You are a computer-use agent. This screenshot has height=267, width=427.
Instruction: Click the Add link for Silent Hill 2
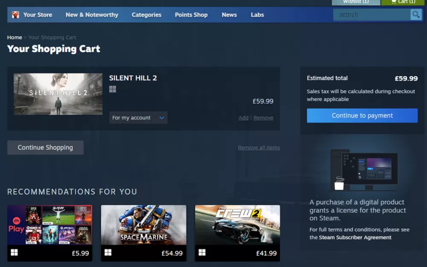243,118
